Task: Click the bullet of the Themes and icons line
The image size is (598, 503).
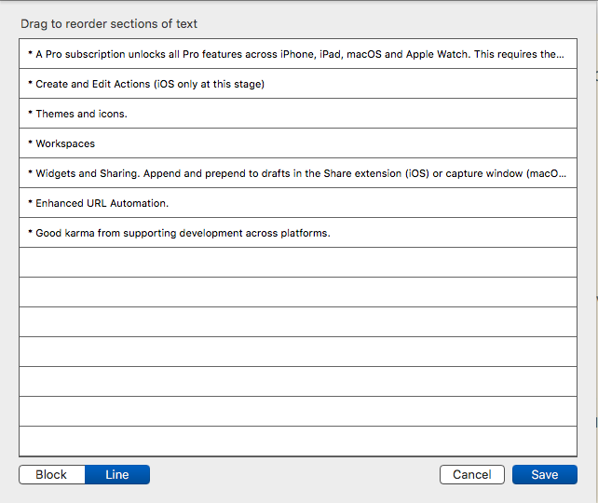Action: (30, 113)
